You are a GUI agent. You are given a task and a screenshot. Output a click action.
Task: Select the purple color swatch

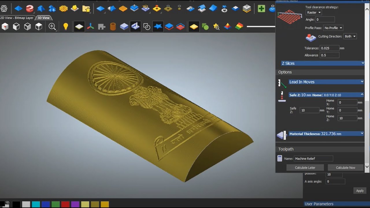point(75,205)
